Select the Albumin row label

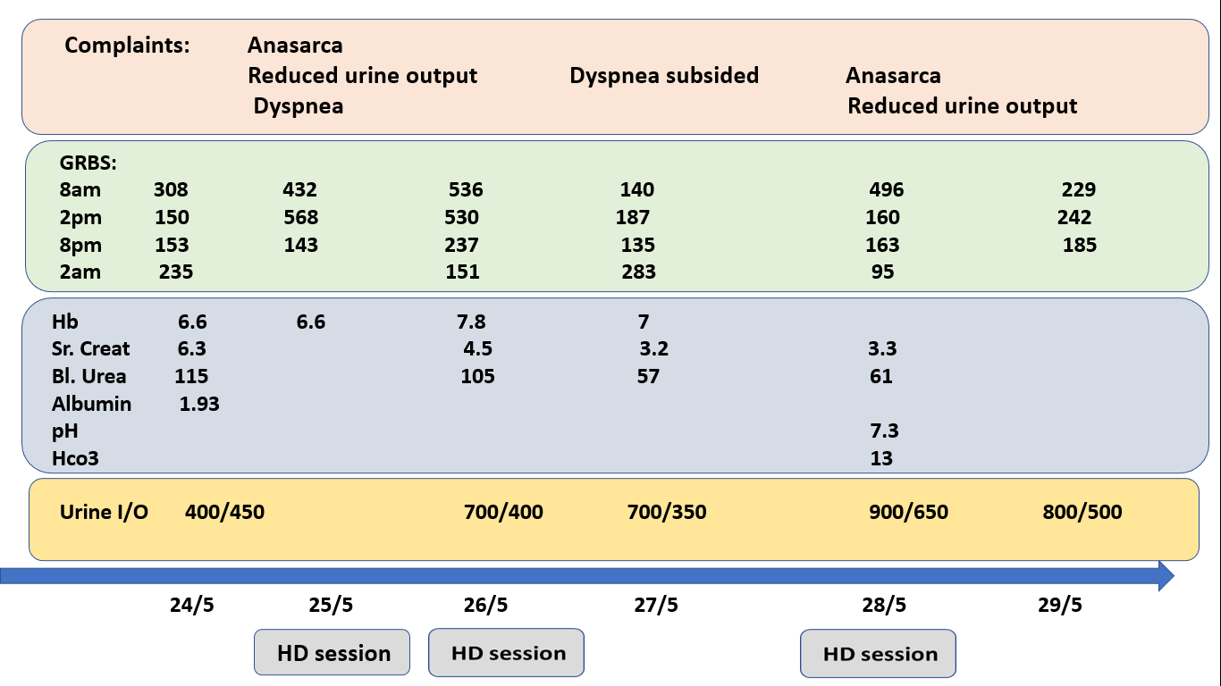[91, 405]
